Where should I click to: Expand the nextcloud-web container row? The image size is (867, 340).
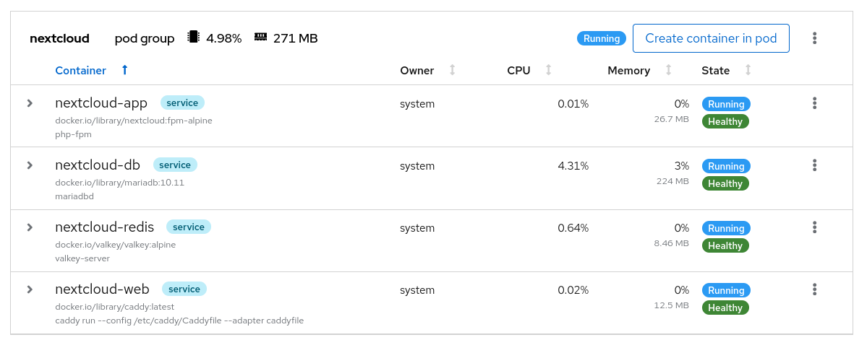tap(30, 289)
